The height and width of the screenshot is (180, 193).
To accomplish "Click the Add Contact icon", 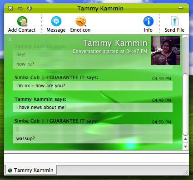I will [22, 21].
